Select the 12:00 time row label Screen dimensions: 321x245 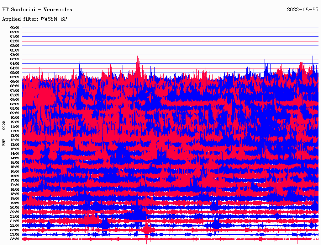click(15, 136)
